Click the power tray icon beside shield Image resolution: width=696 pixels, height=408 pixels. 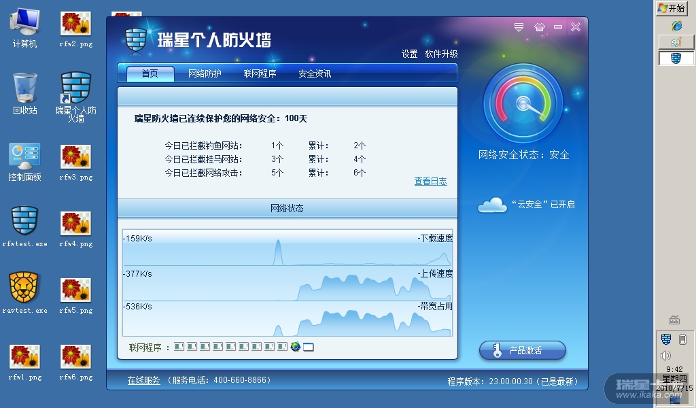(682, 339)
